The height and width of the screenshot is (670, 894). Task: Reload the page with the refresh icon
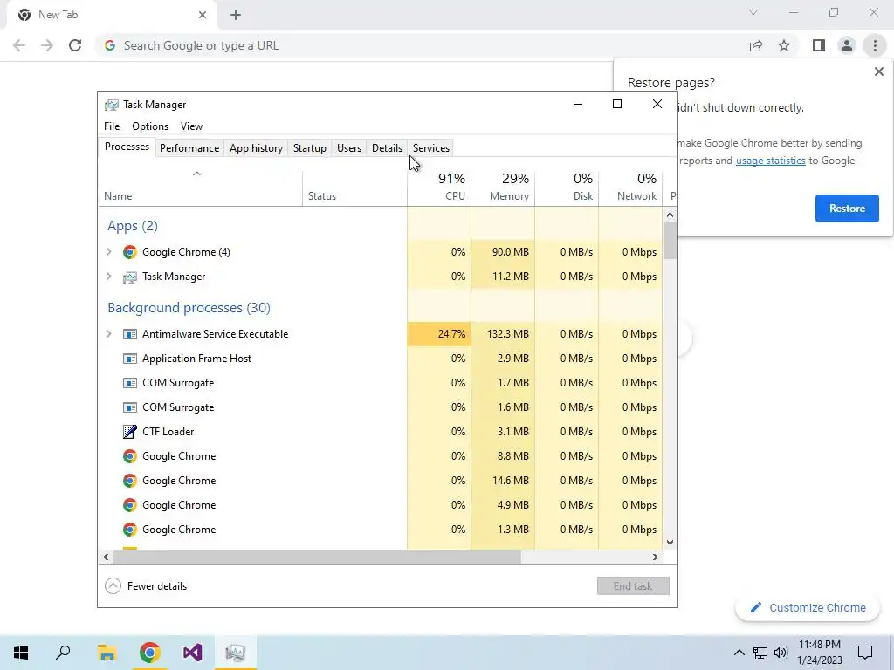(x=75, y=45)
